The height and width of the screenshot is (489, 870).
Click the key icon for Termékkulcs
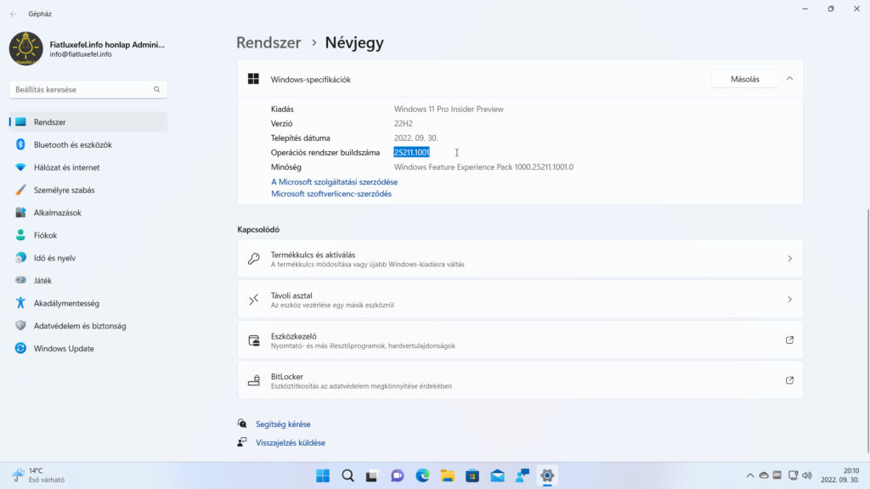[x=253, y=259]
